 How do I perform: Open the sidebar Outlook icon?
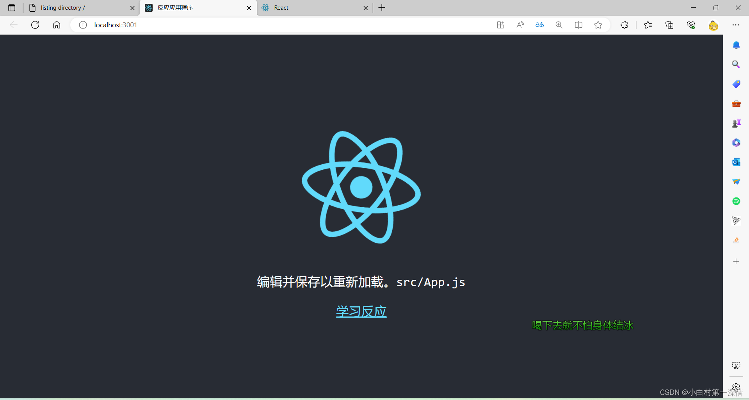(x=736, y=162)
